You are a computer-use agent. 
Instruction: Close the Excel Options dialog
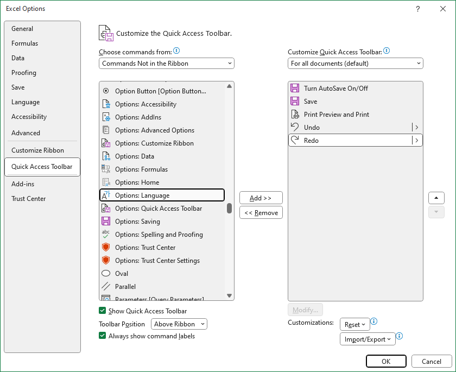(x=443, y=9)
